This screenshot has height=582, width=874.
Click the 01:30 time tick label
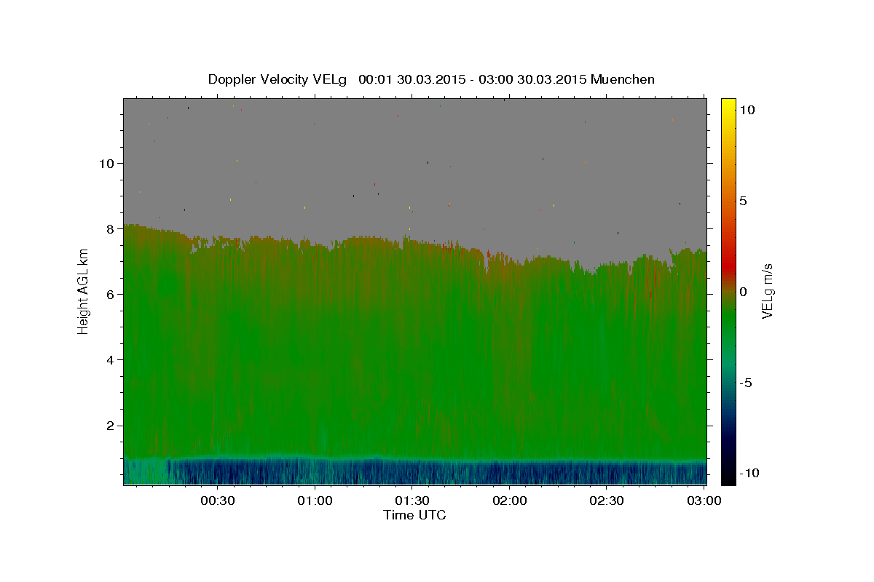coord(412,501)
